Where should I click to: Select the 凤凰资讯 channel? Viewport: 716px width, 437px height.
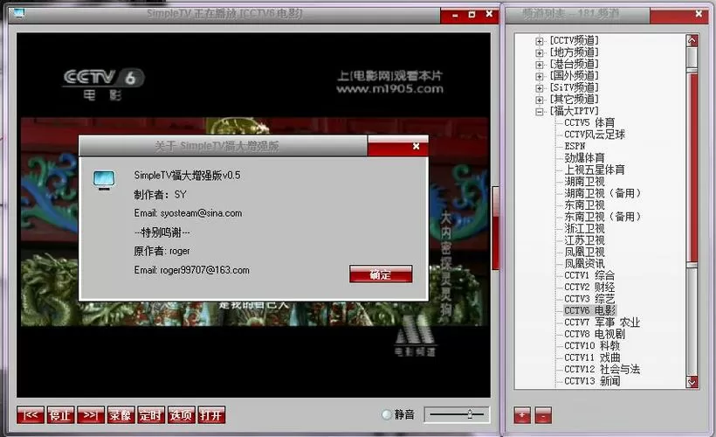click(584, 263)
